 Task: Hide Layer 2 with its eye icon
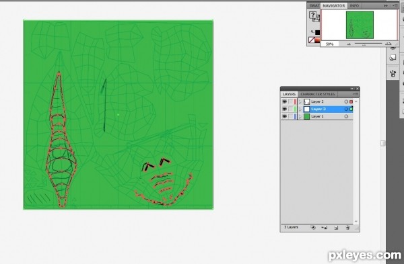pyautogui.click(x=284, y=102)
